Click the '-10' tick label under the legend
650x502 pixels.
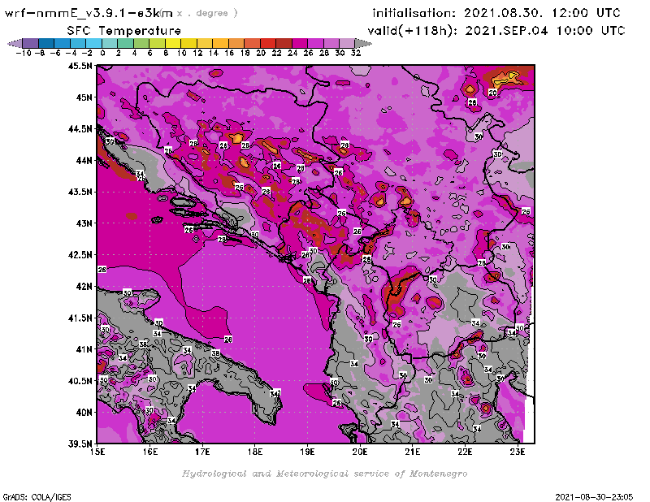point(24,53)
